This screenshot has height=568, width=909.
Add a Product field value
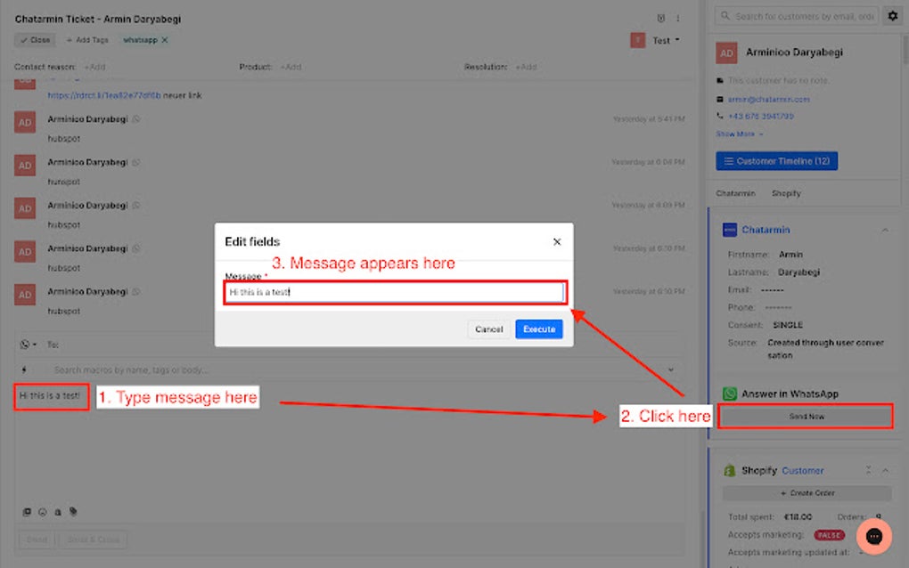291,67
